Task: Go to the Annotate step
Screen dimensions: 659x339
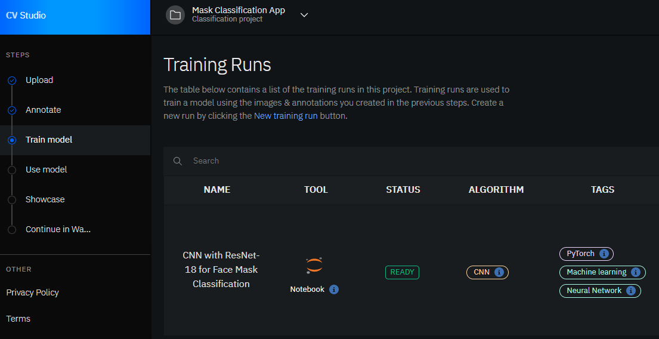Action: (44, 110)
